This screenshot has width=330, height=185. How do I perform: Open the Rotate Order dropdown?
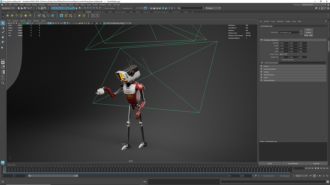[283, 54]
